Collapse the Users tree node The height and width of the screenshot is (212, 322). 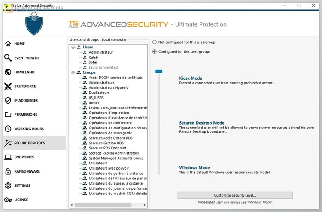(73, 47)
